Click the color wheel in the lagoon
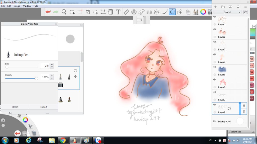The width and height of the screenshot is (257, 144). point(25,120)
